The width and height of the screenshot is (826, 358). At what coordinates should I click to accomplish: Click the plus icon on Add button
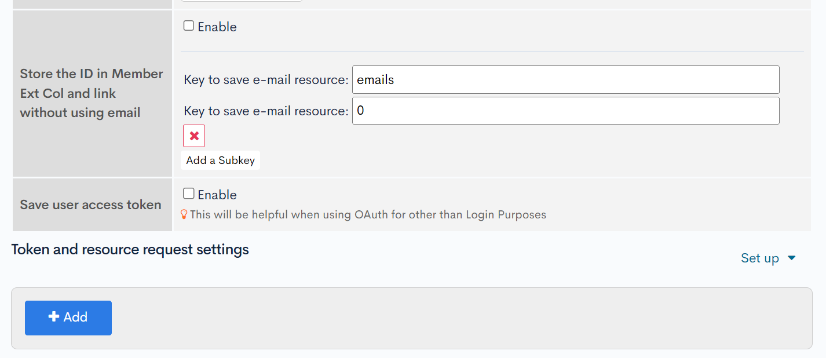tap(54, 317)
